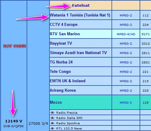Select the Radio Freccia radio entry

tap(64, 113)
